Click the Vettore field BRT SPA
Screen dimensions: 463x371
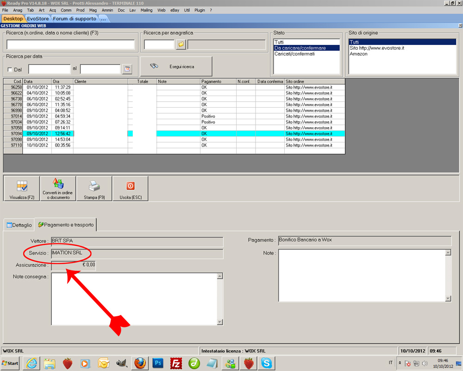[138, 242]
